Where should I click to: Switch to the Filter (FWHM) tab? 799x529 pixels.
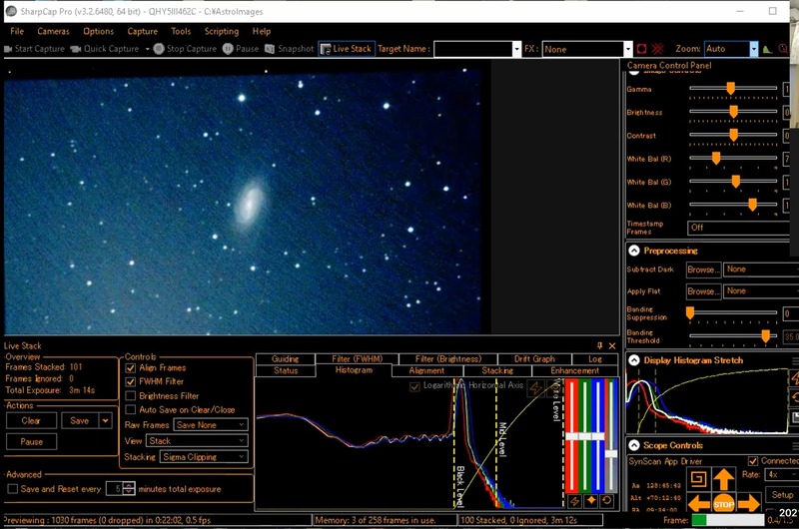pyautogui.click(x=358, y=359)
